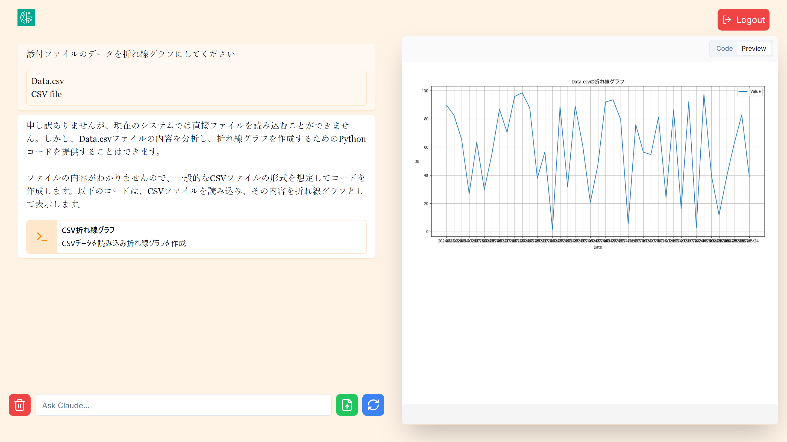Viewport: 787px width, 442px height.
Task: Click the blue refresh arrows button
Action: pyautogui.click(x=373, y=405)
